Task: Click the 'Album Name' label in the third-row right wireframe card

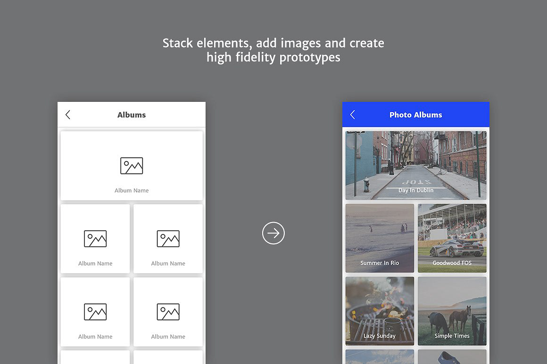Action: tap(168, 337)
